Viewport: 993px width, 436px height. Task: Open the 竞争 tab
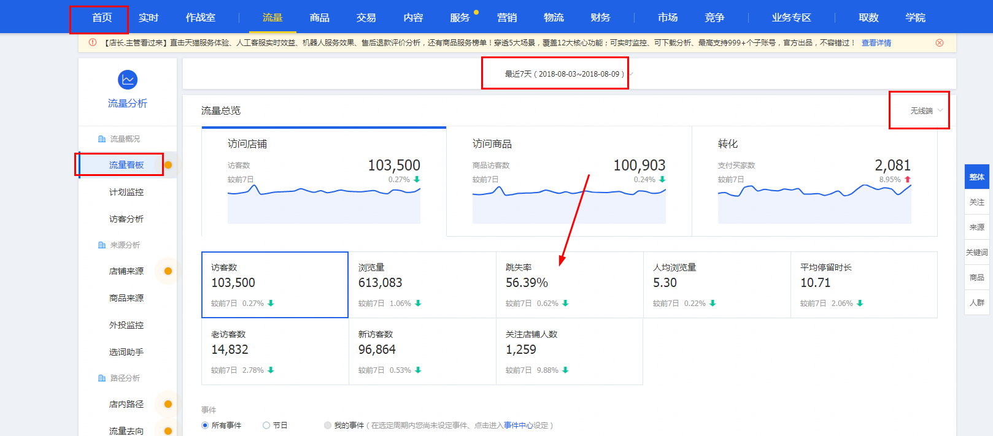pyautogui.click(x=714, y=18)
